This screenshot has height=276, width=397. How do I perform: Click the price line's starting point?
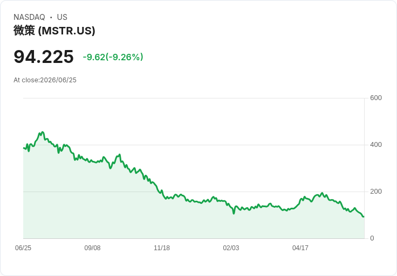click(x=24, y=148)
